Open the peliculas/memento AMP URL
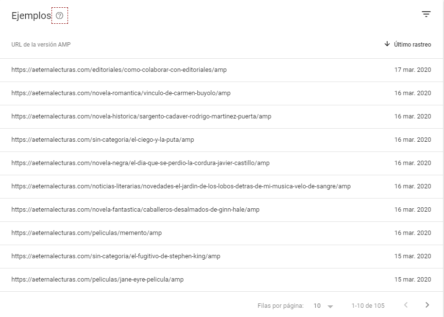 (x=86, y=233)
